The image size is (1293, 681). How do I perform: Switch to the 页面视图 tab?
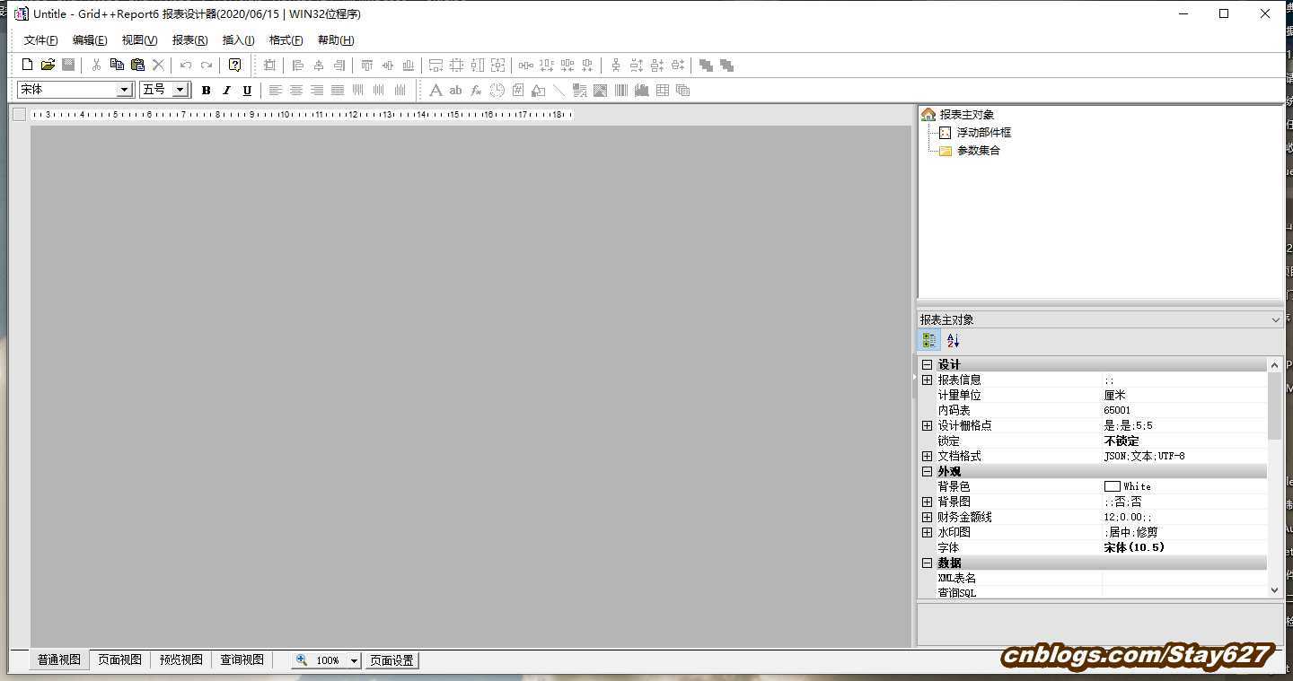click(x=119, y=659)
